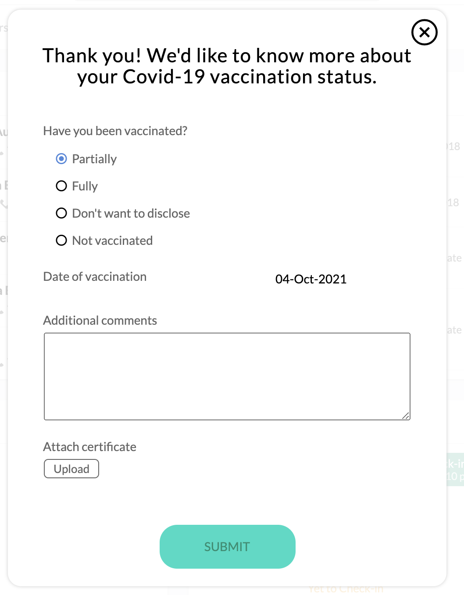This screenshot has height=595, width=464.
Task: Submit the vaccination status form
Action: (227, 546)
